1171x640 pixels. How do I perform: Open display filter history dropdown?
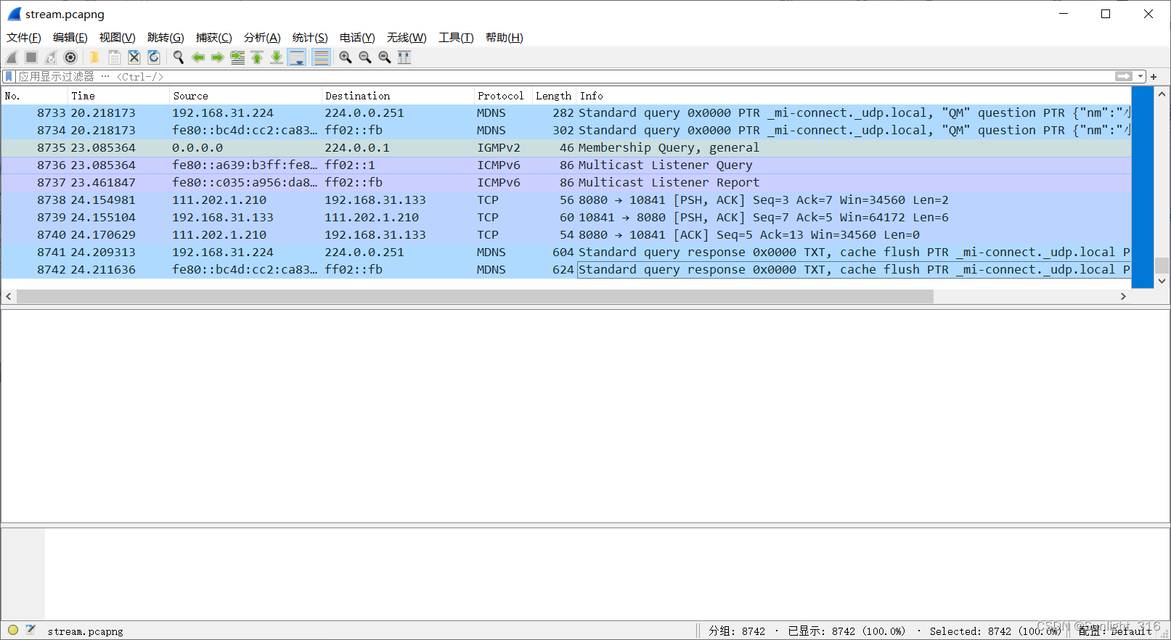1141,76
